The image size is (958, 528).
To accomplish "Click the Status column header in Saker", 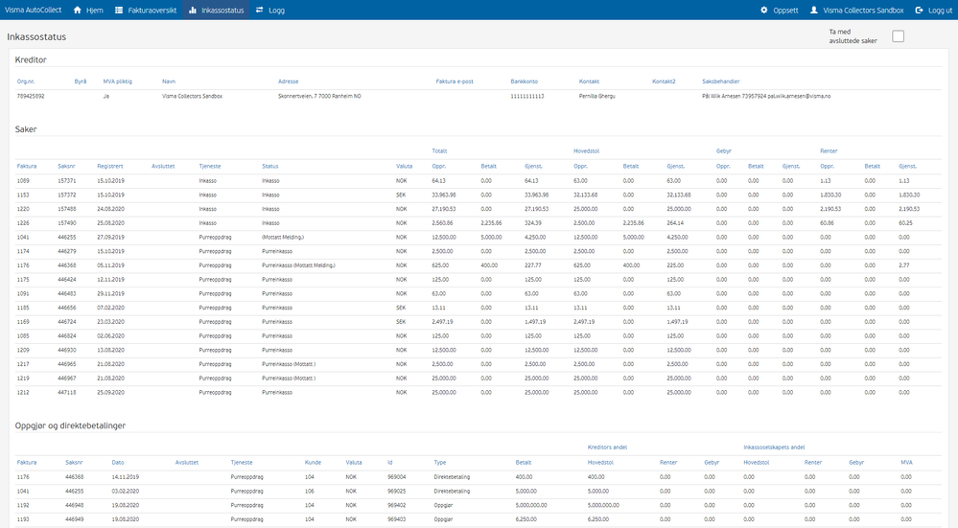I will pyautogui.click(x=269, y=166).
